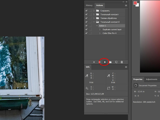Collapse Action 1 steps
The width and height of the screenshot is (160, 120).
(x=97, y=26)
